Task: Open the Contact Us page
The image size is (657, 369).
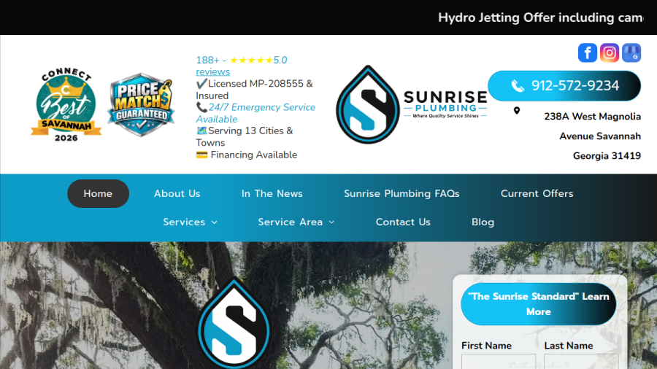Action: pyautogui.click(x=403, y=222)
